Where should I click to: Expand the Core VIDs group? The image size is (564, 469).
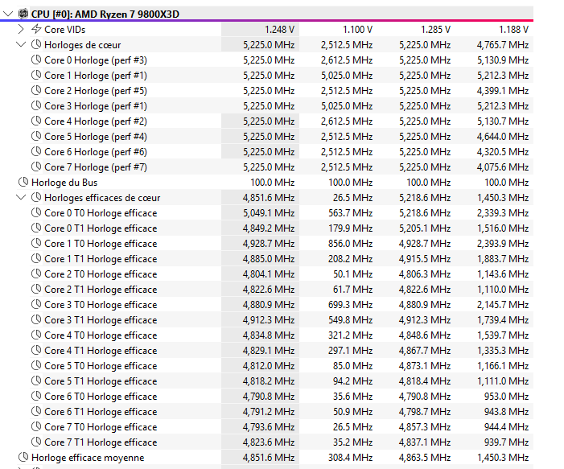pos(21,29)
